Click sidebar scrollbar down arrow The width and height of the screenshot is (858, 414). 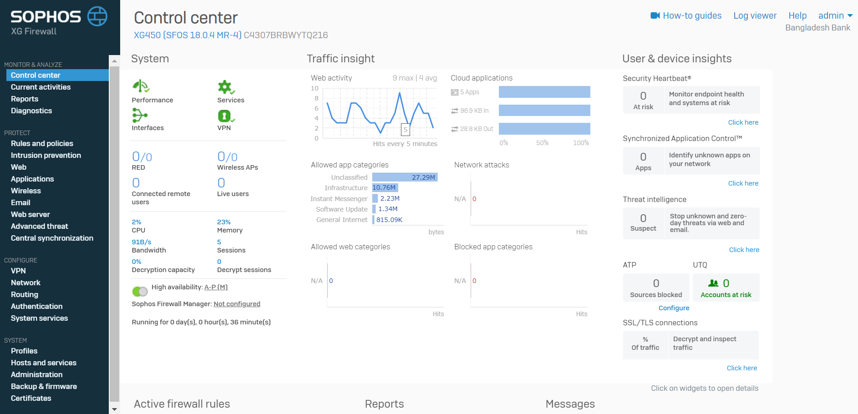coord(114,409)
